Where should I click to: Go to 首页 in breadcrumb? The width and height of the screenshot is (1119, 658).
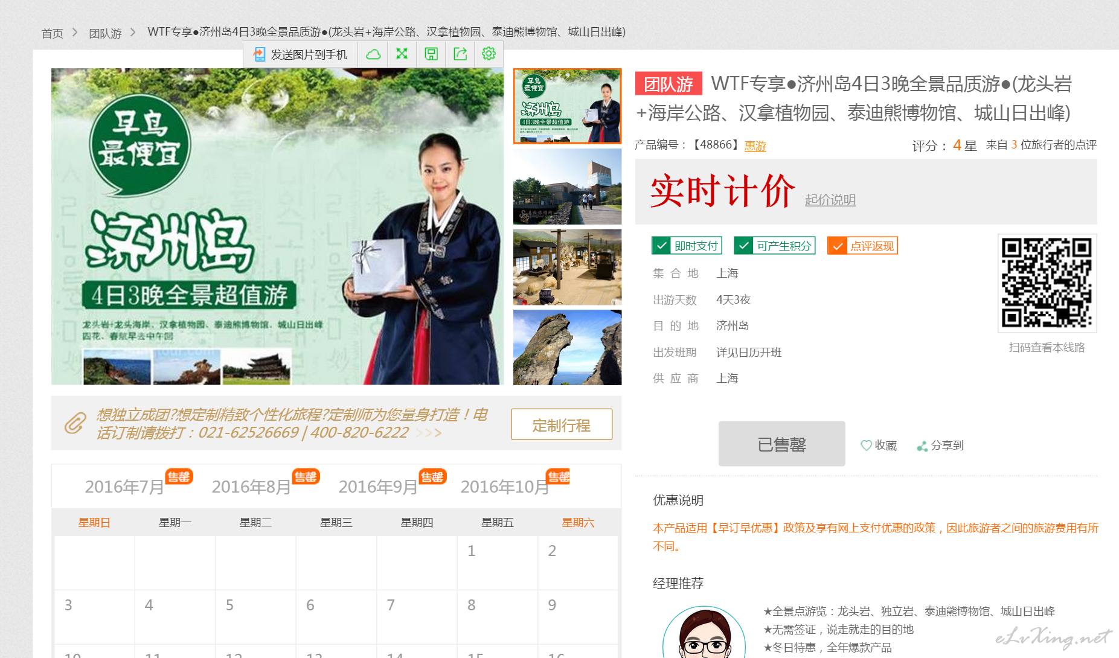coord(52,33)
